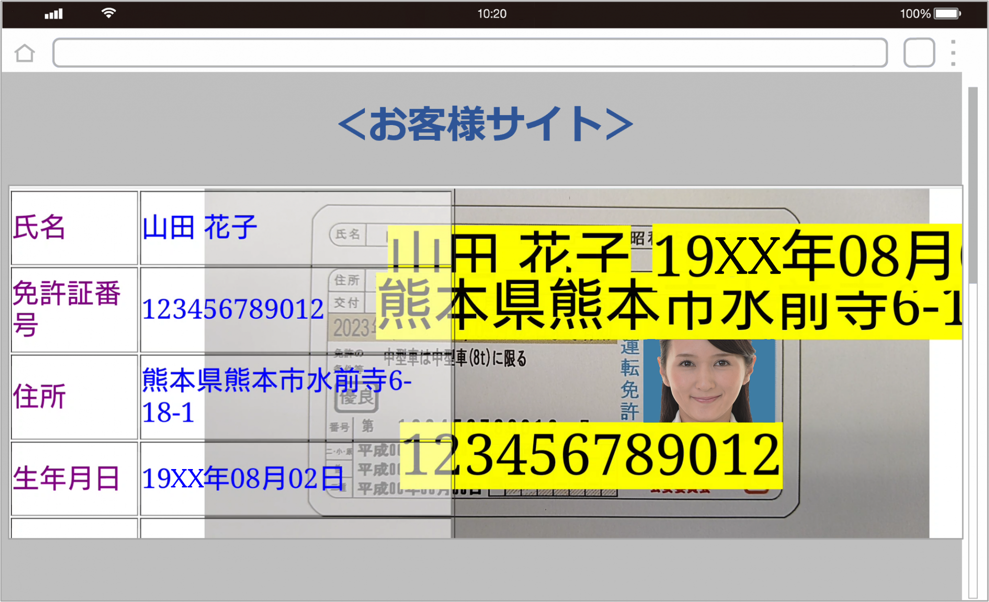Tap highlighted 熊本県熊本市 address on license

click(669, 306)
